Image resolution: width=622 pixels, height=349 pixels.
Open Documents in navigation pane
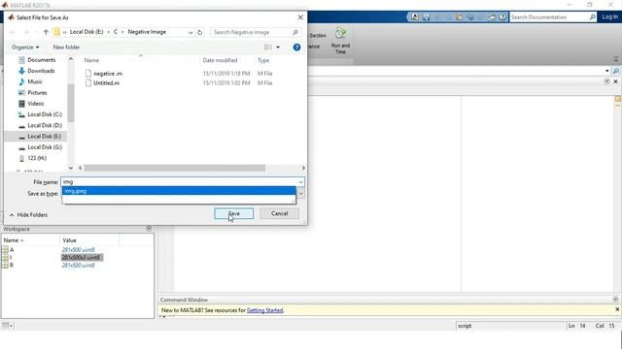point(41,60)
